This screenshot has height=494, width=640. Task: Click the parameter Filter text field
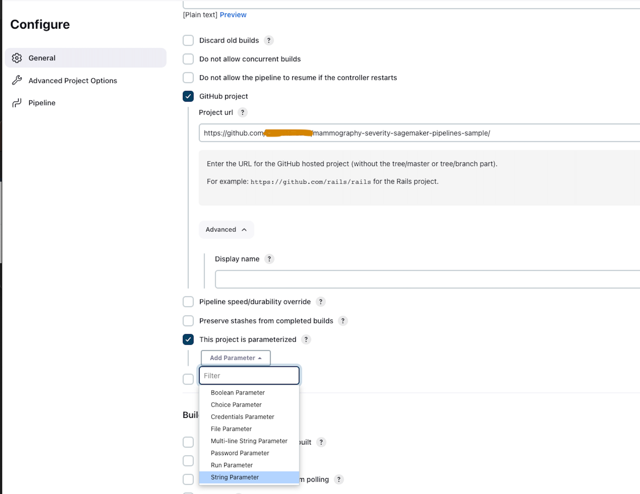(x=249, y=376)
